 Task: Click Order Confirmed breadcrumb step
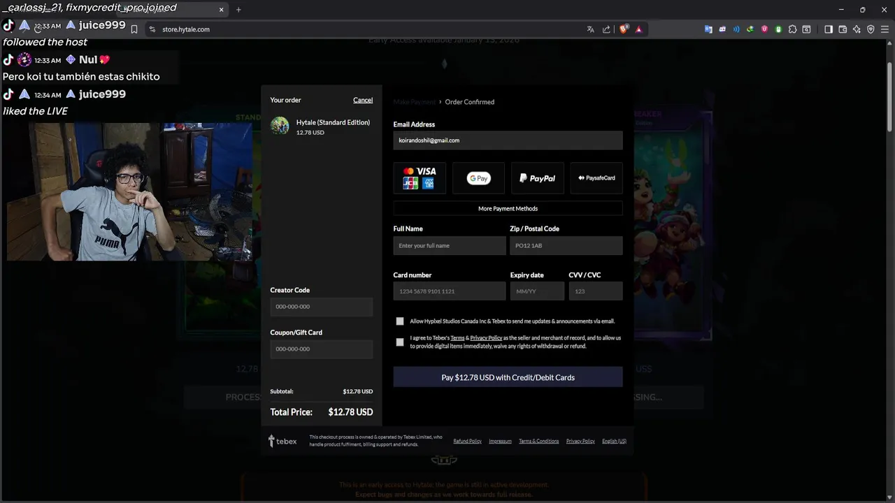tap(470, 102)
